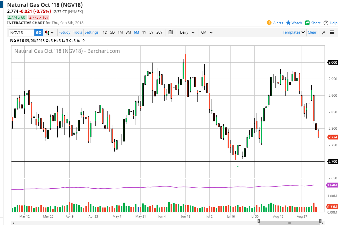342x225 pixels.
Task: Click the Alerts exclamation icon
Action: [x=269, y=23]
